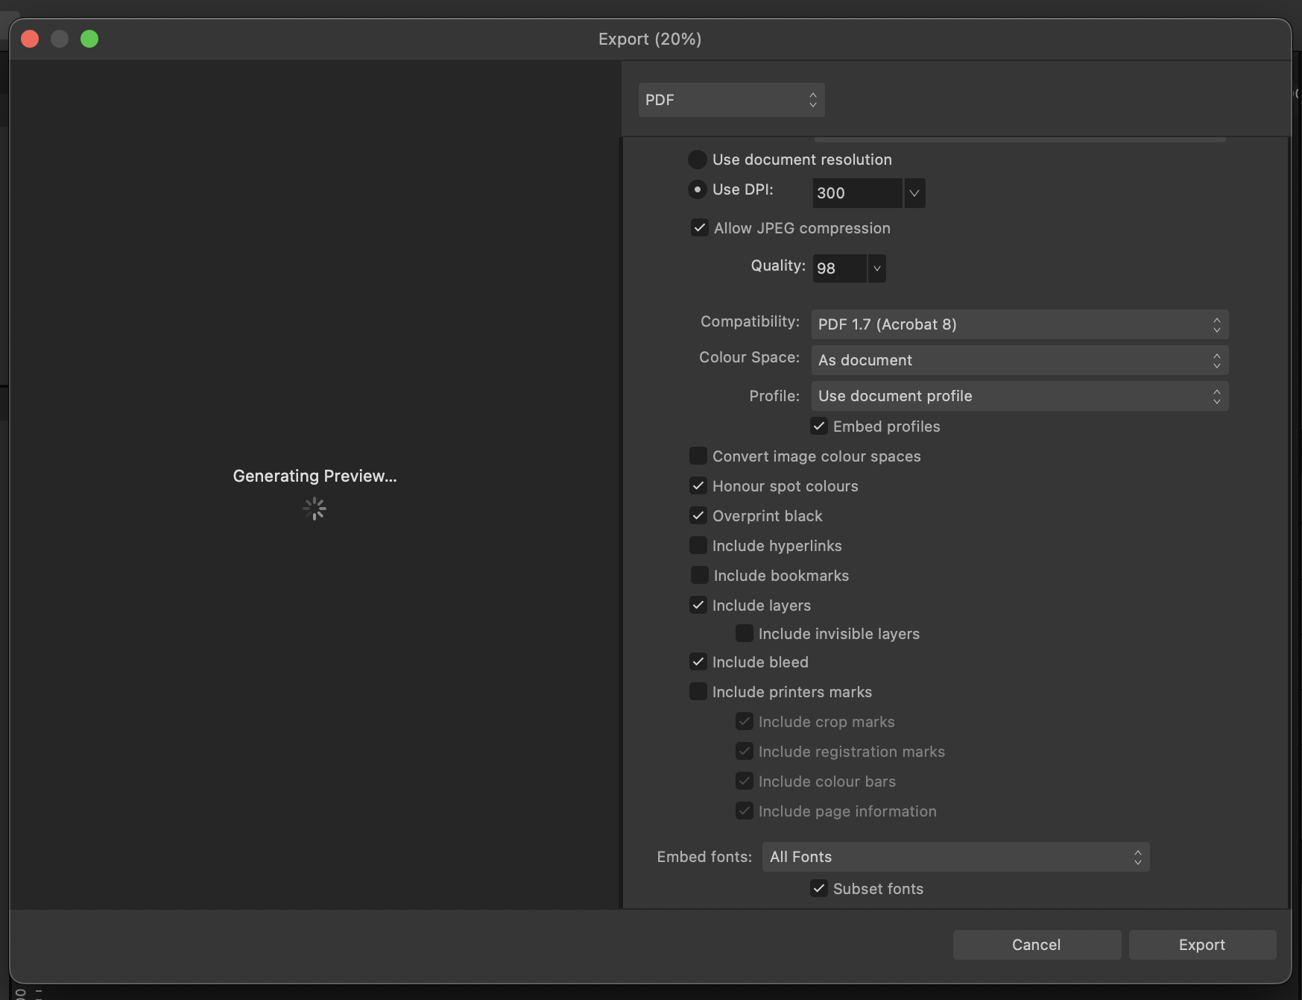Click the DPI value field showing 300
The width and height of the screenshot is (1302, 1000).
coord(856,193)
